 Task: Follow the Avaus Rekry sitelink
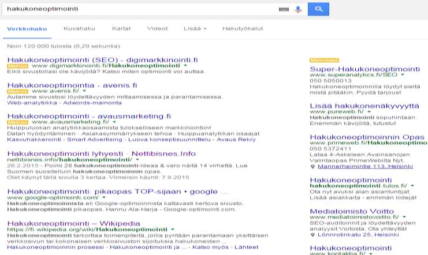tap(236, 140)
